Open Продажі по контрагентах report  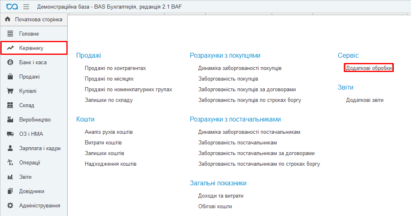(x=115, y=68)
